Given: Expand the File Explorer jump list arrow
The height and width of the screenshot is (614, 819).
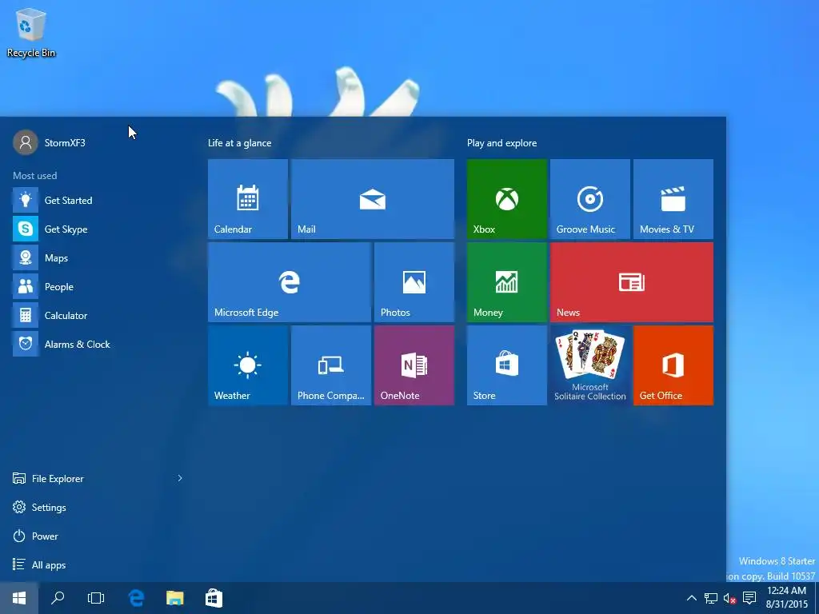Looking at the screenshot, I should pos(180,478).
